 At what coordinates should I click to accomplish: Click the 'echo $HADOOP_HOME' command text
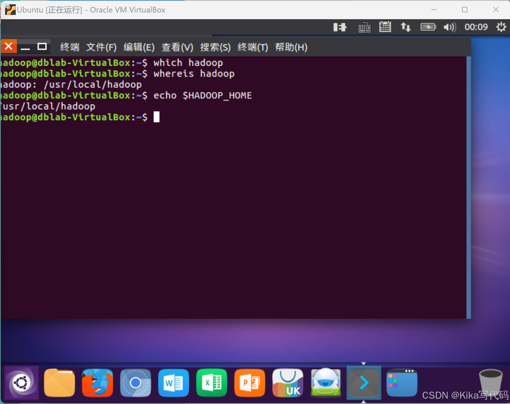(203, 95)
